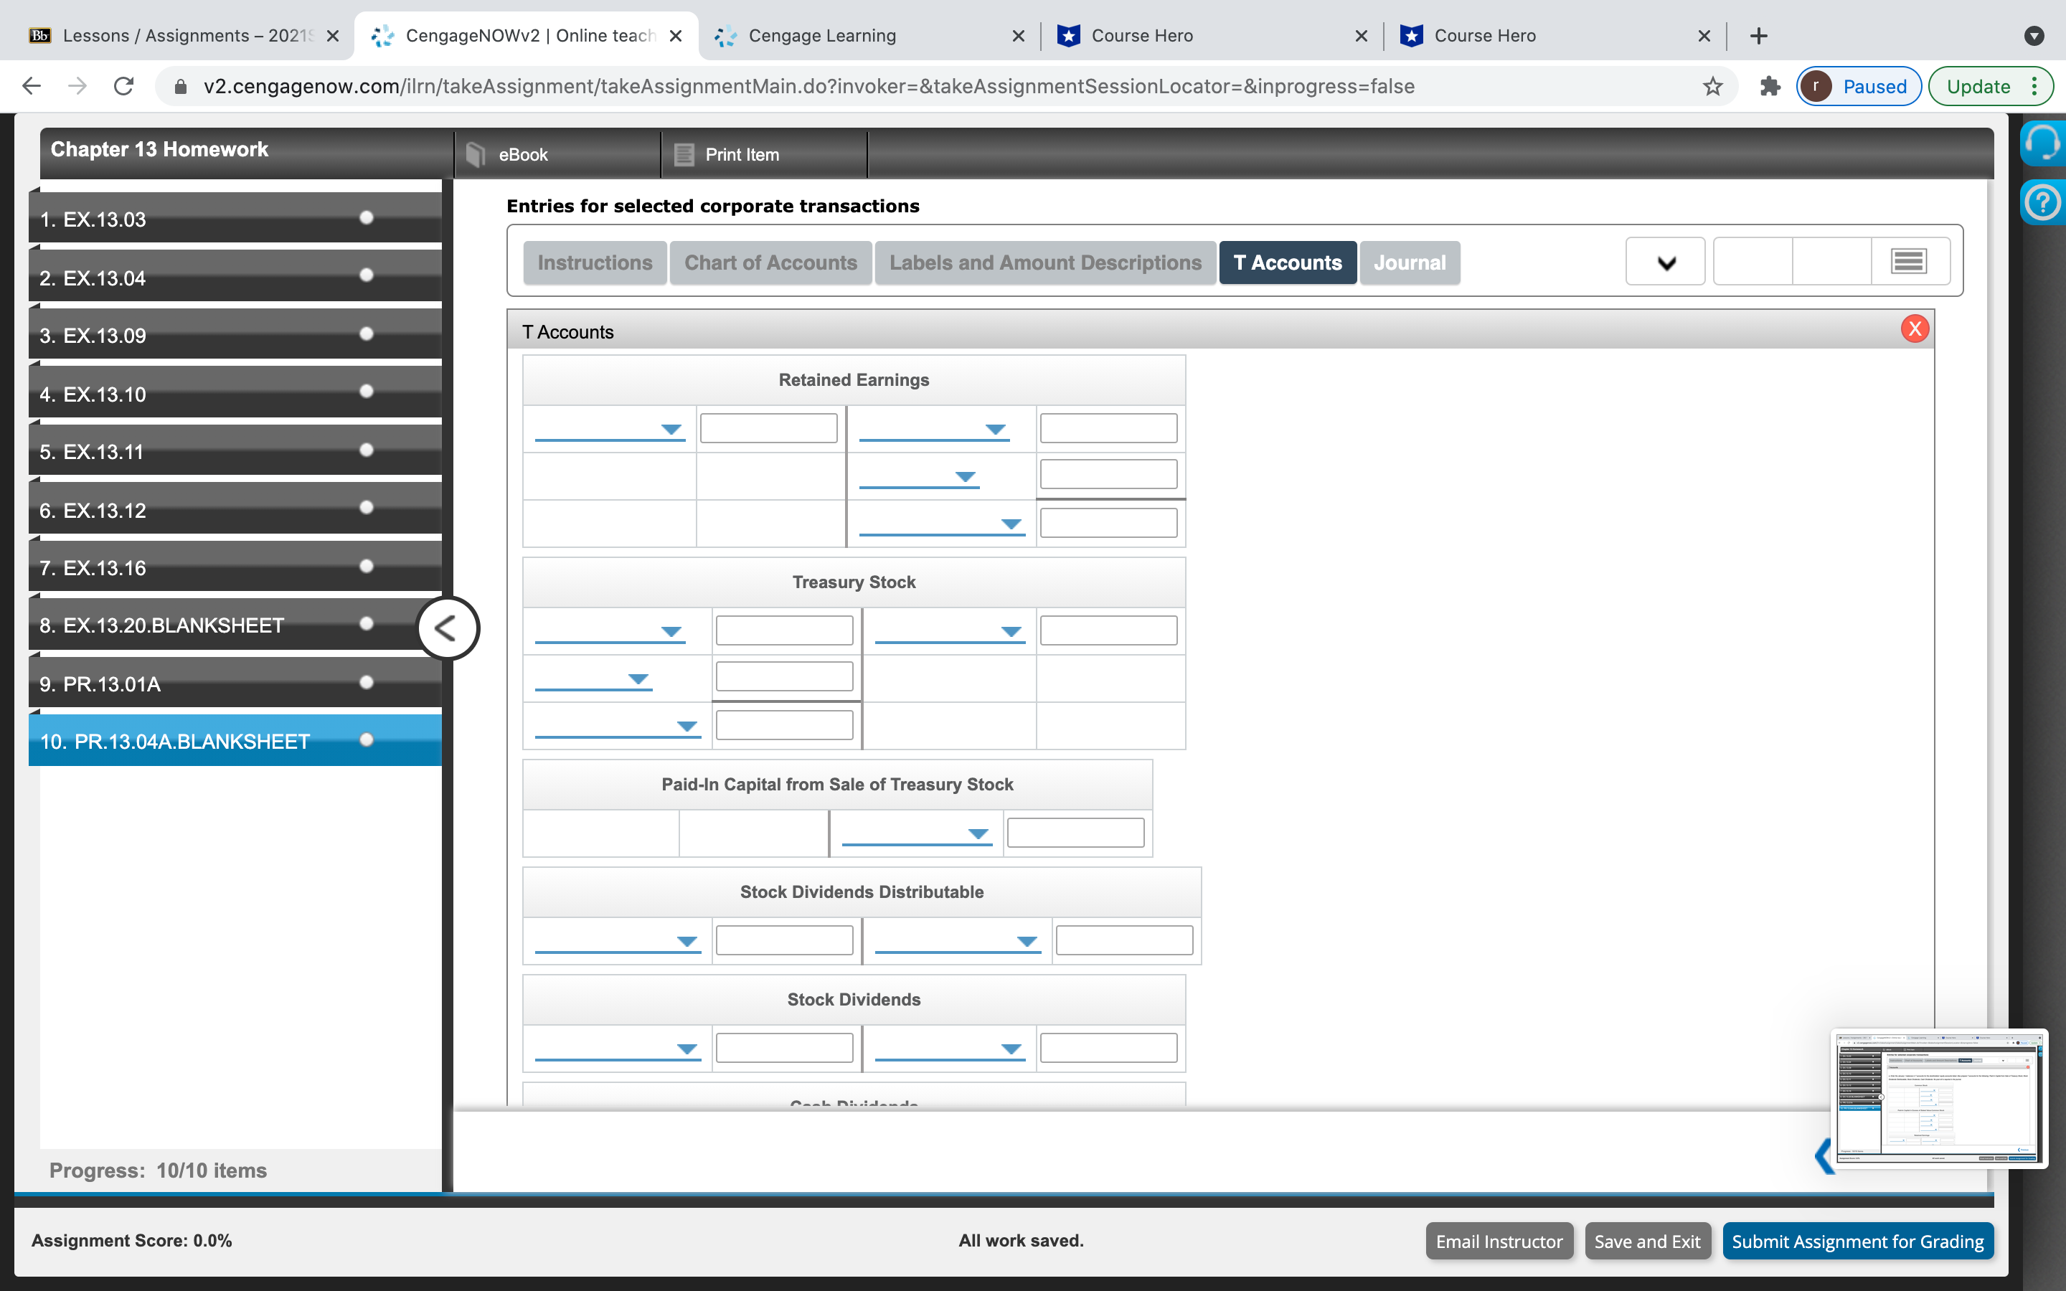Select the status dot for EX.13.03
The image size is (2066, 1291).
(367, 218)
